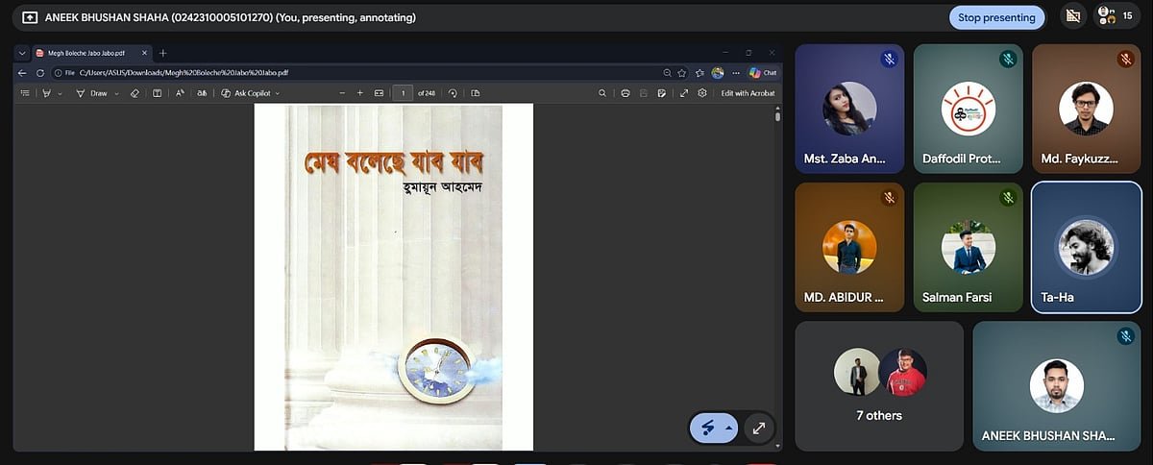Image resolution: width=1153 pixels, height=465 pixels.
Task: Open the 7 others participants tile
Action: tap(879, 386)
